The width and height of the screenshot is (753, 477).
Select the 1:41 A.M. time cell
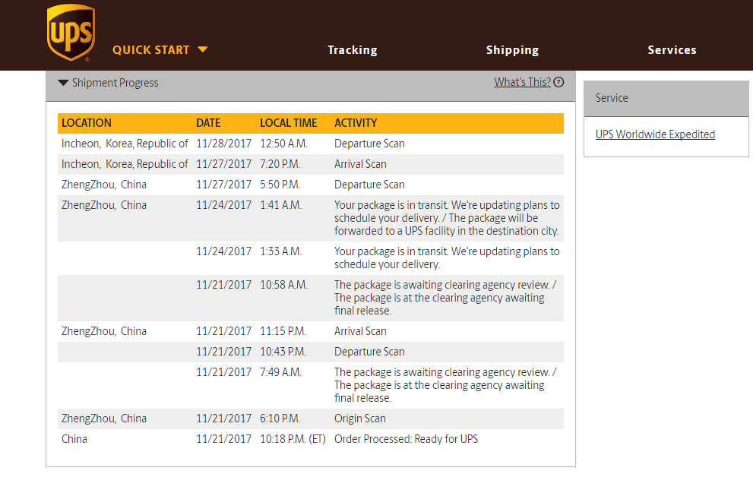280,205
